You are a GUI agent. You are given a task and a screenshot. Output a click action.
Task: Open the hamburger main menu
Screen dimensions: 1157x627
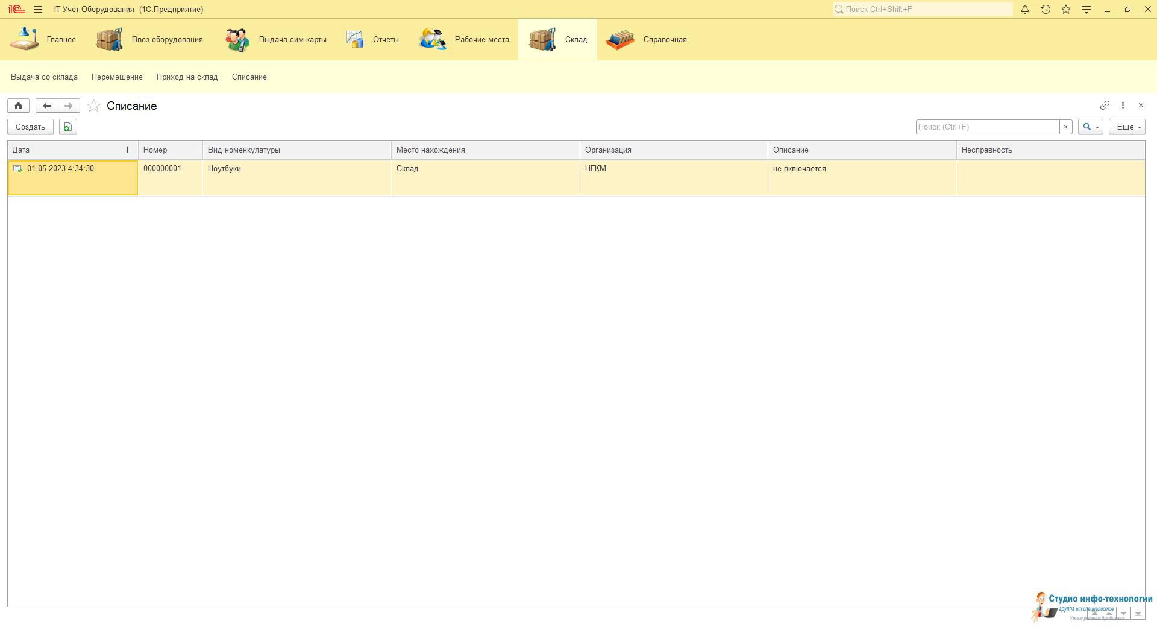pos(38,10)
